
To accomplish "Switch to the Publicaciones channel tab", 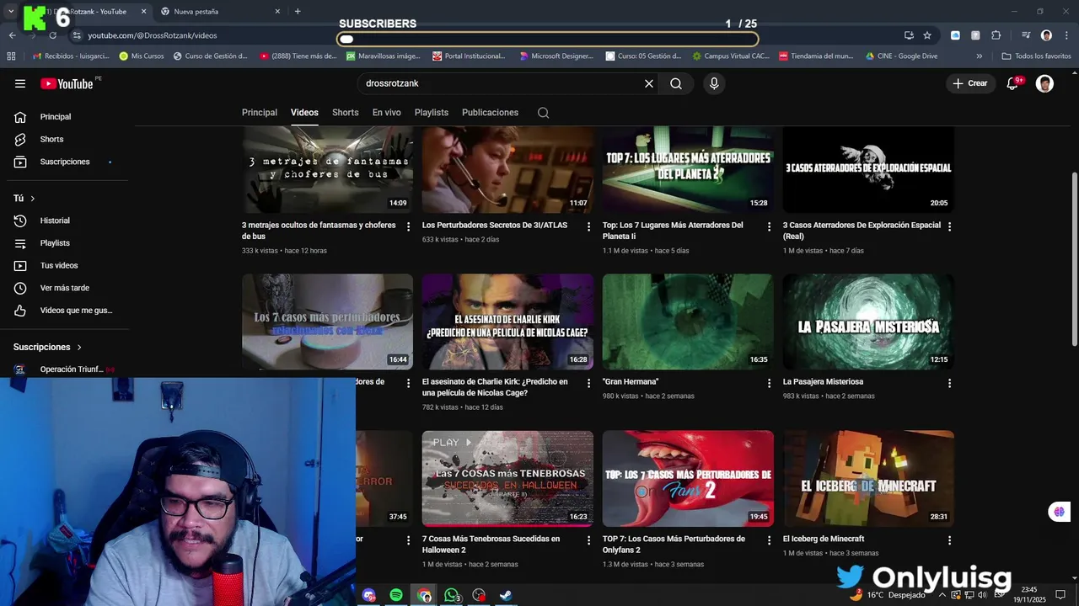I will tap(490, 113).
